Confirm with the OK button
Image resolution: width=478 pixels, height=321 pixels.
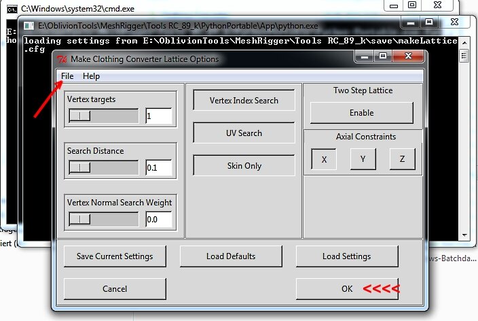tap(347, 289)
